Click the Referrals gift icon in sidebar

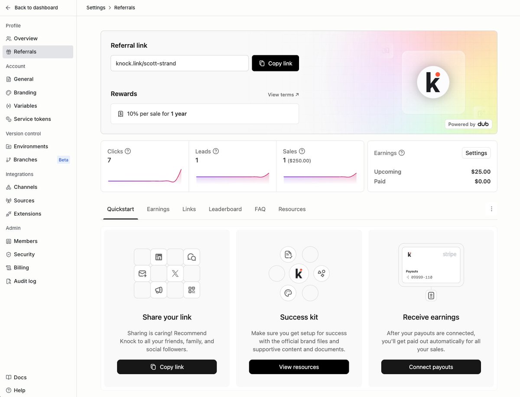(9, 52)
